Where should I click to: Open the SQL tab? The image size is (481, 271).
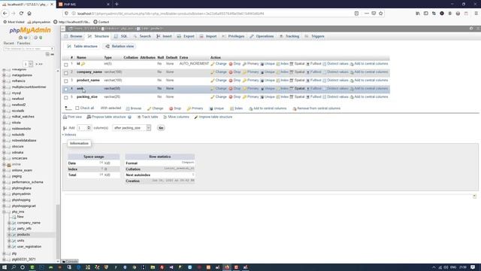(121, 36)
